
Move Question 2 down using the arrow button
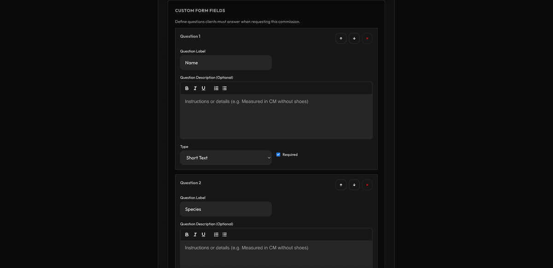[x=354, y=184]
